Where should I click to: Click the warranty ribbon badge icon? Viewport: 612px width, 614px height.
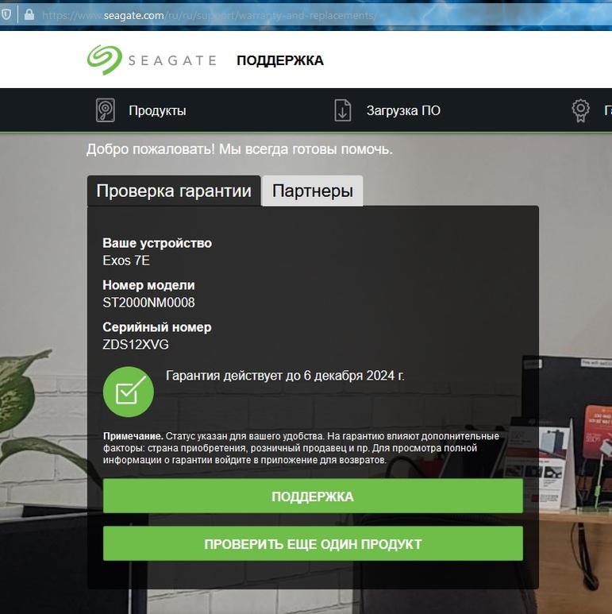tap(580, 111)
